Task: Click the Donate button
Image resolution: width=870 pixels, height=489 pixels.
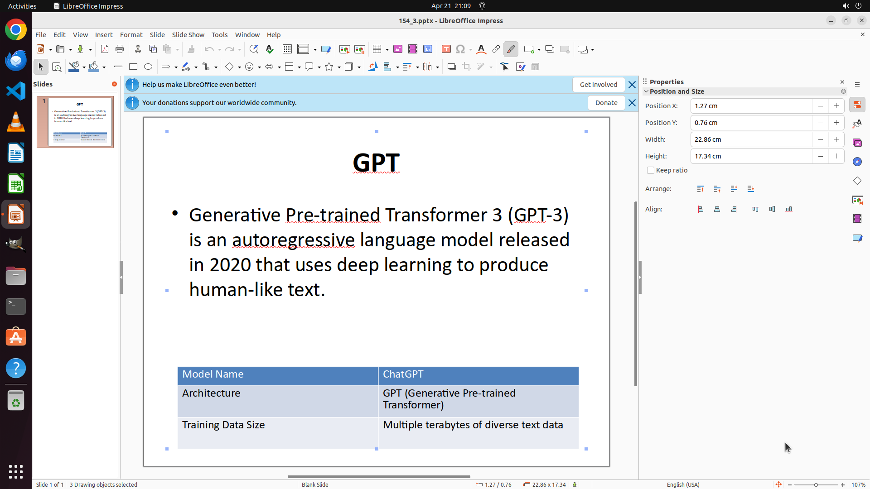Action: click(x=606, y=103)
